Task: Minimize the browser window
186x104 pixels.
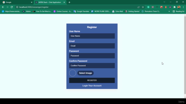Action: point(171,2)
